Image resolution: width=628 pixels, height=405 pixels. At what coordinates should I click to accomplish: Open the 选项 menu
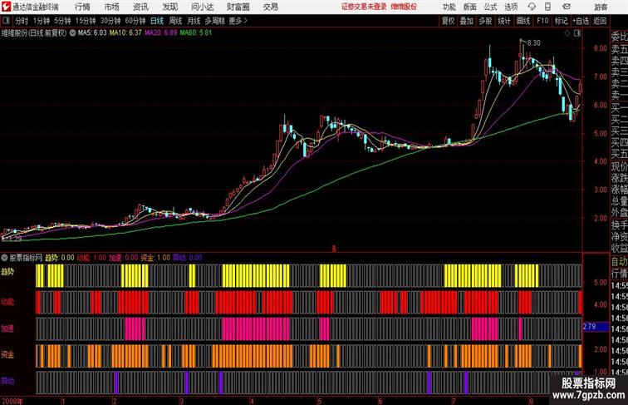[511, 7]
